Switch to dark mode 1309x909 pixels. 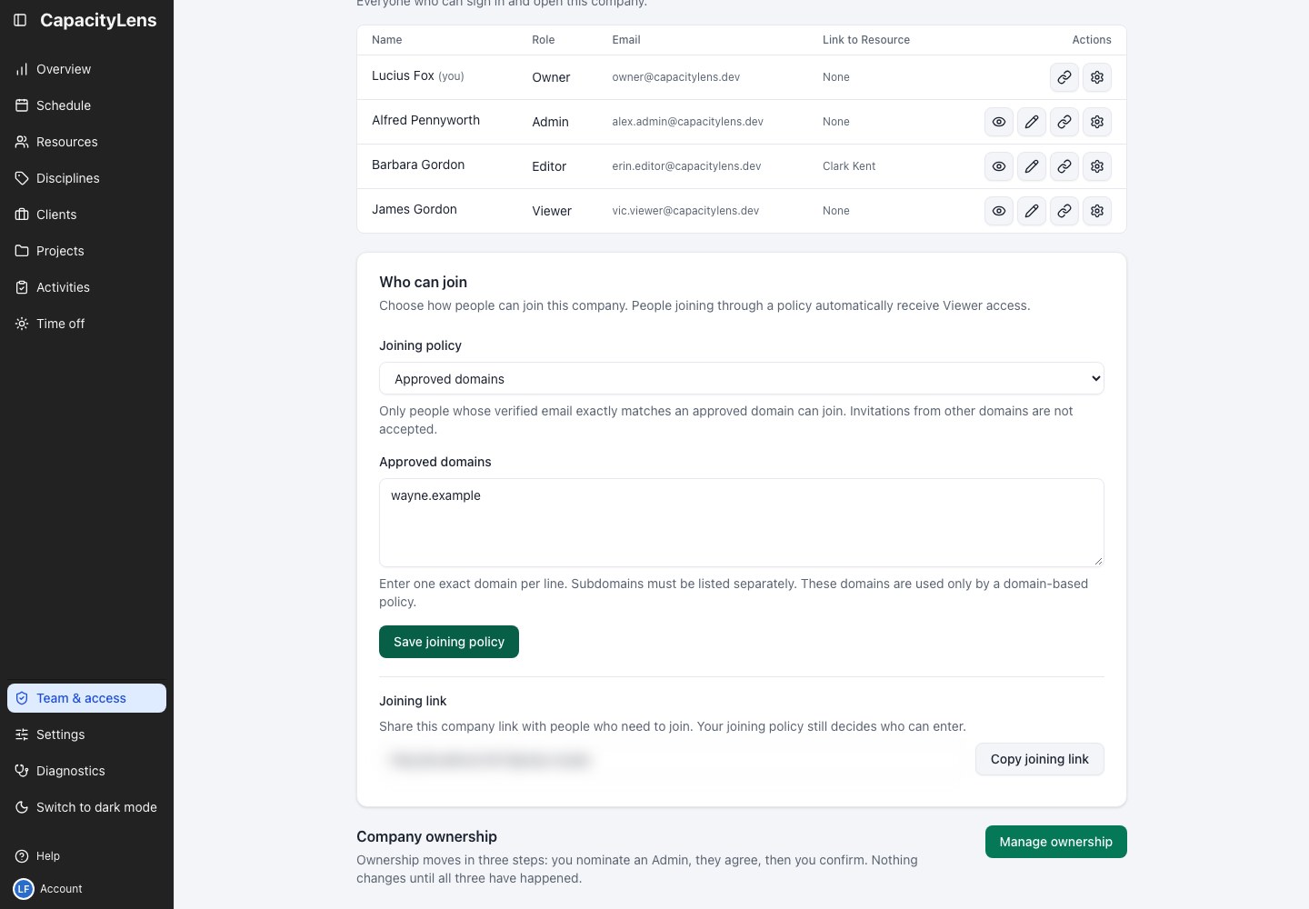[86, 807]
